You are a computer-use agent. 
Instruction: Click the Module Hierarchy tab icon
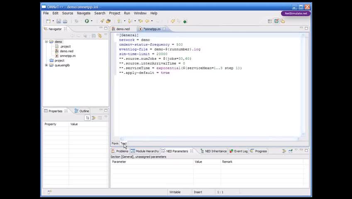(x=133, y=151)
